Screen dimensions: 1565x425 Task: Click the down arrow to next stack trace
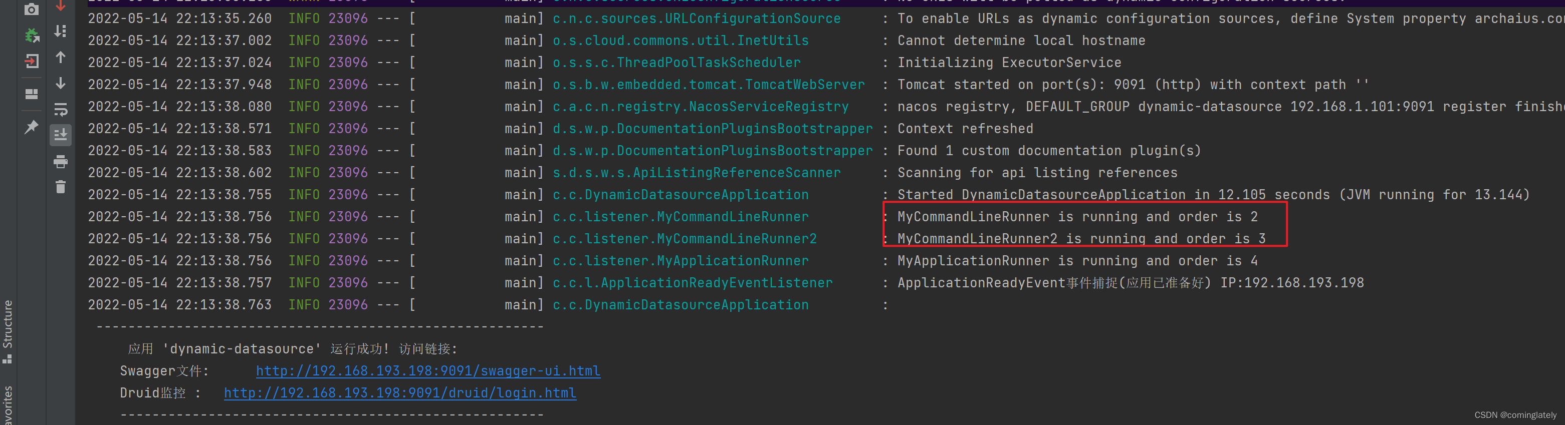61,83
